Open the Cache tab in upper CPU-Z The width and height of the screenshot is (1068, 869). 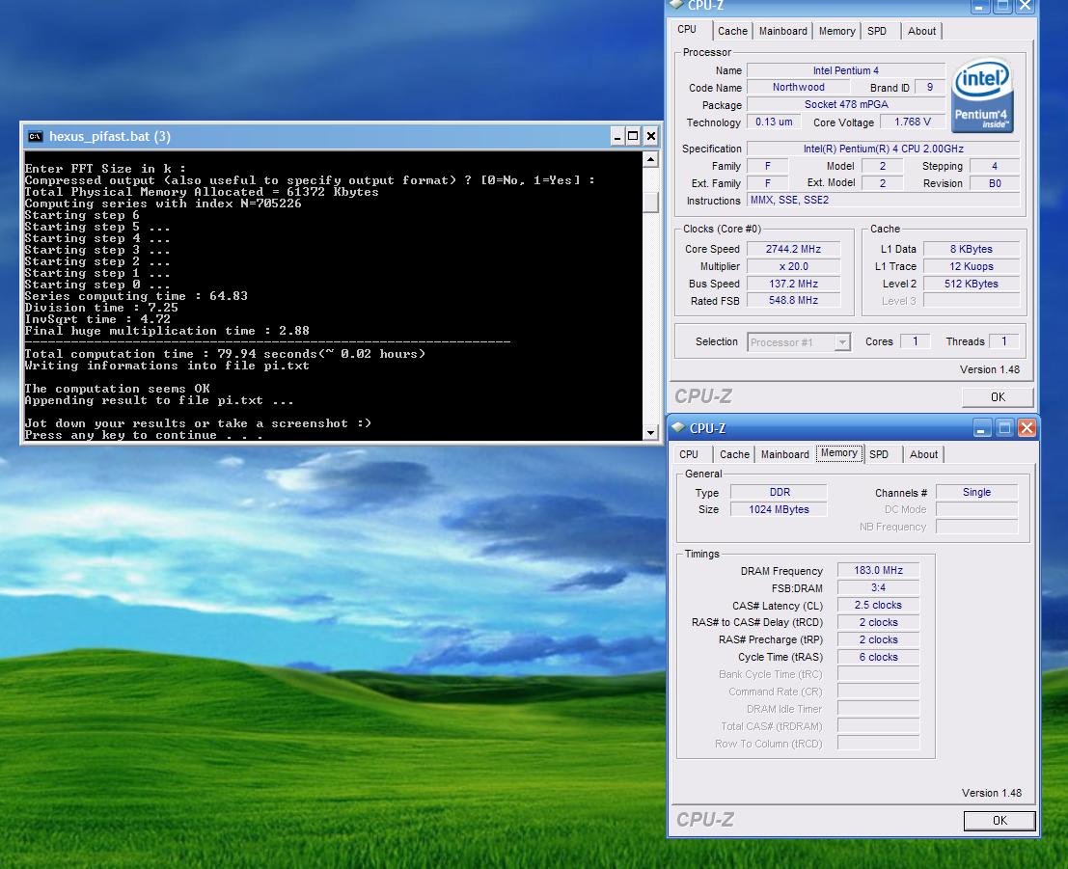coord(732,31)
